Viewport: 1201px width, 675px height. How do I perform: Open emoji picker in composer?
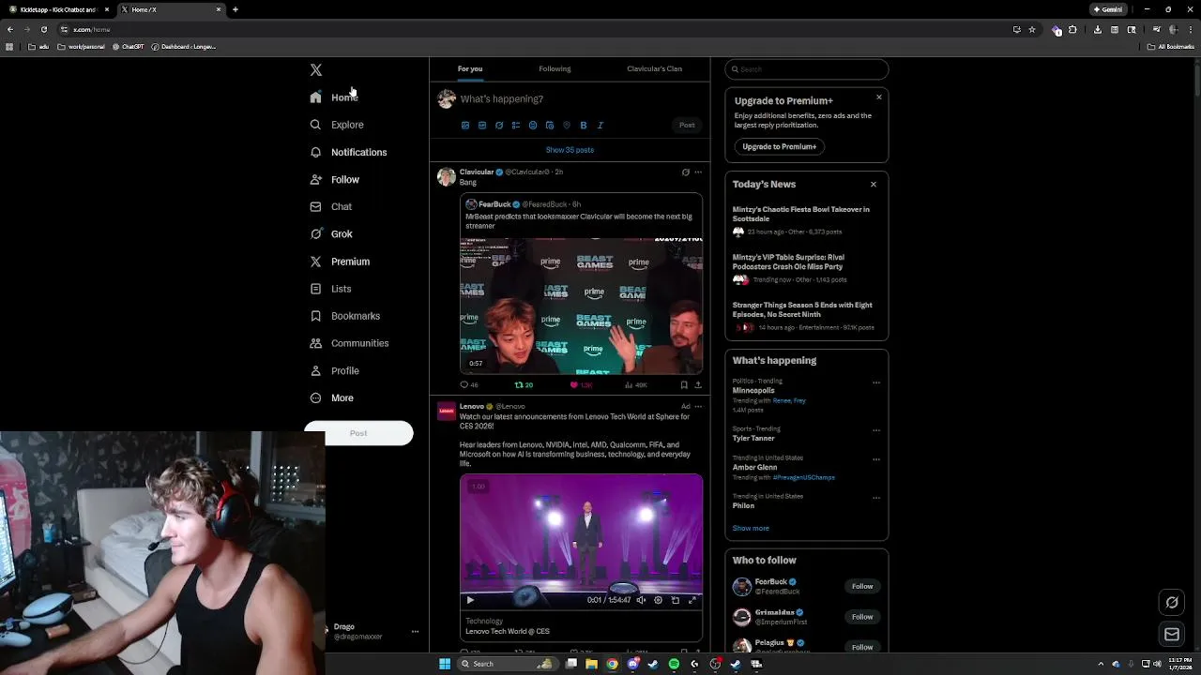tap(533, 125)
